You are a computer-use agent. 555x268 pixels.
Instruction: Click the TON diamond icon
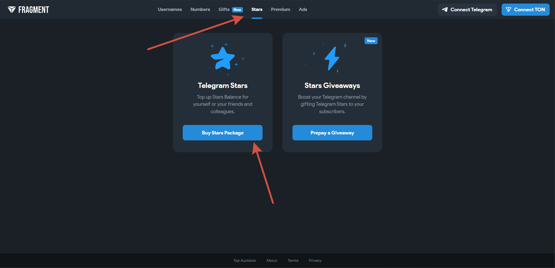tap(508, 9)
